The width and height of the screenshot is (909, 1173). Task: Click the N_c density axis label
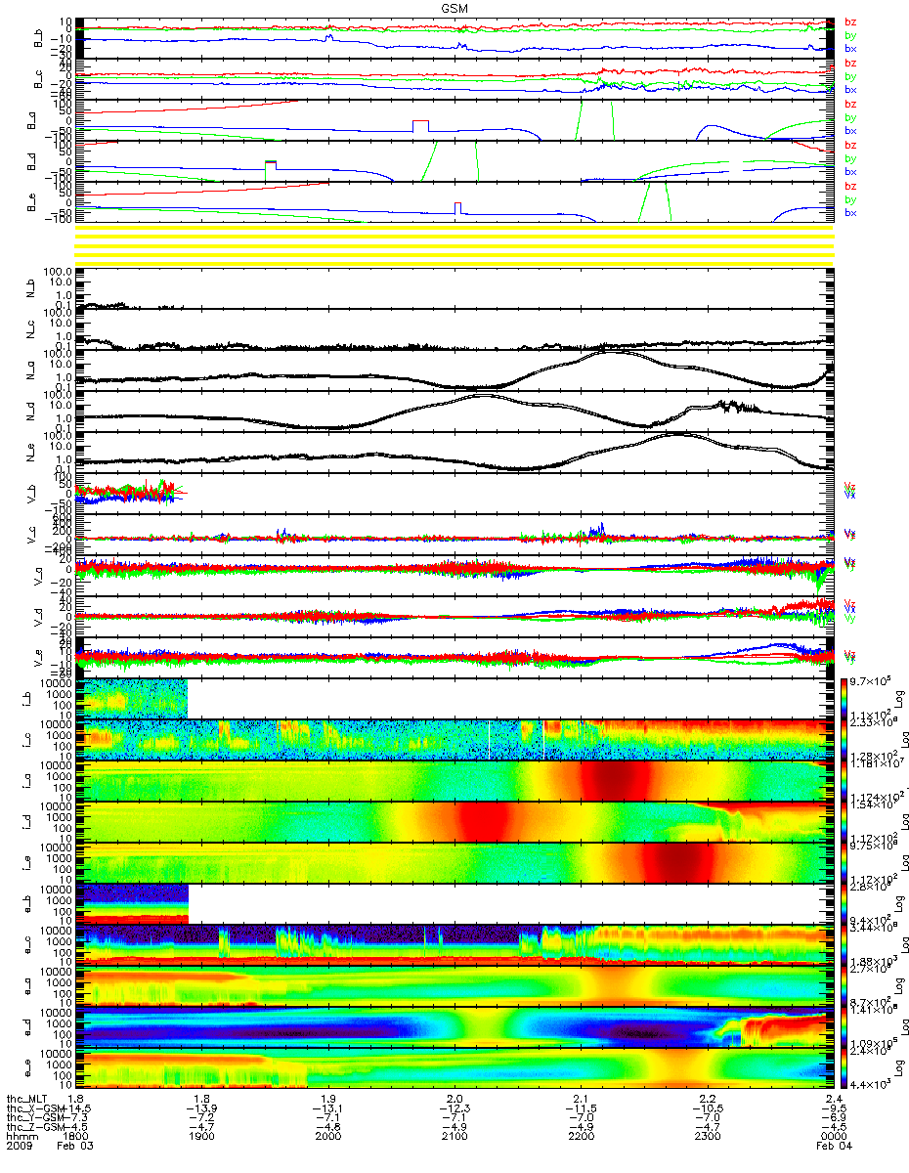coord(32,330)
